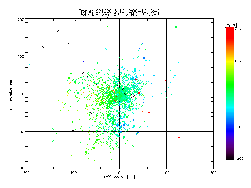The width and height of the screenshot is (251, 188).
Task: Click the colorbar label '200' at top
Action: click(238, 29)
